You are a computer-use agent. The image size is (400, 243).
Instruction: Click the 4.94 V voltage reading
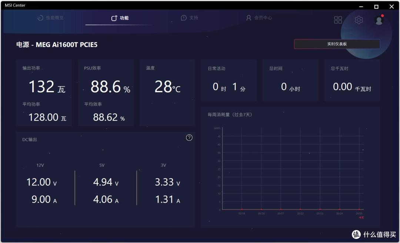tap(106, 182)
